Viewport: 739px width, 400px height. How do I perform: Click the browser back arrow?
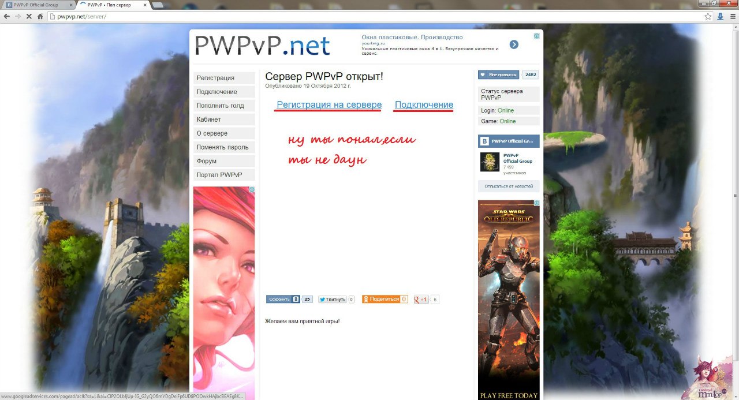(6, 17)
